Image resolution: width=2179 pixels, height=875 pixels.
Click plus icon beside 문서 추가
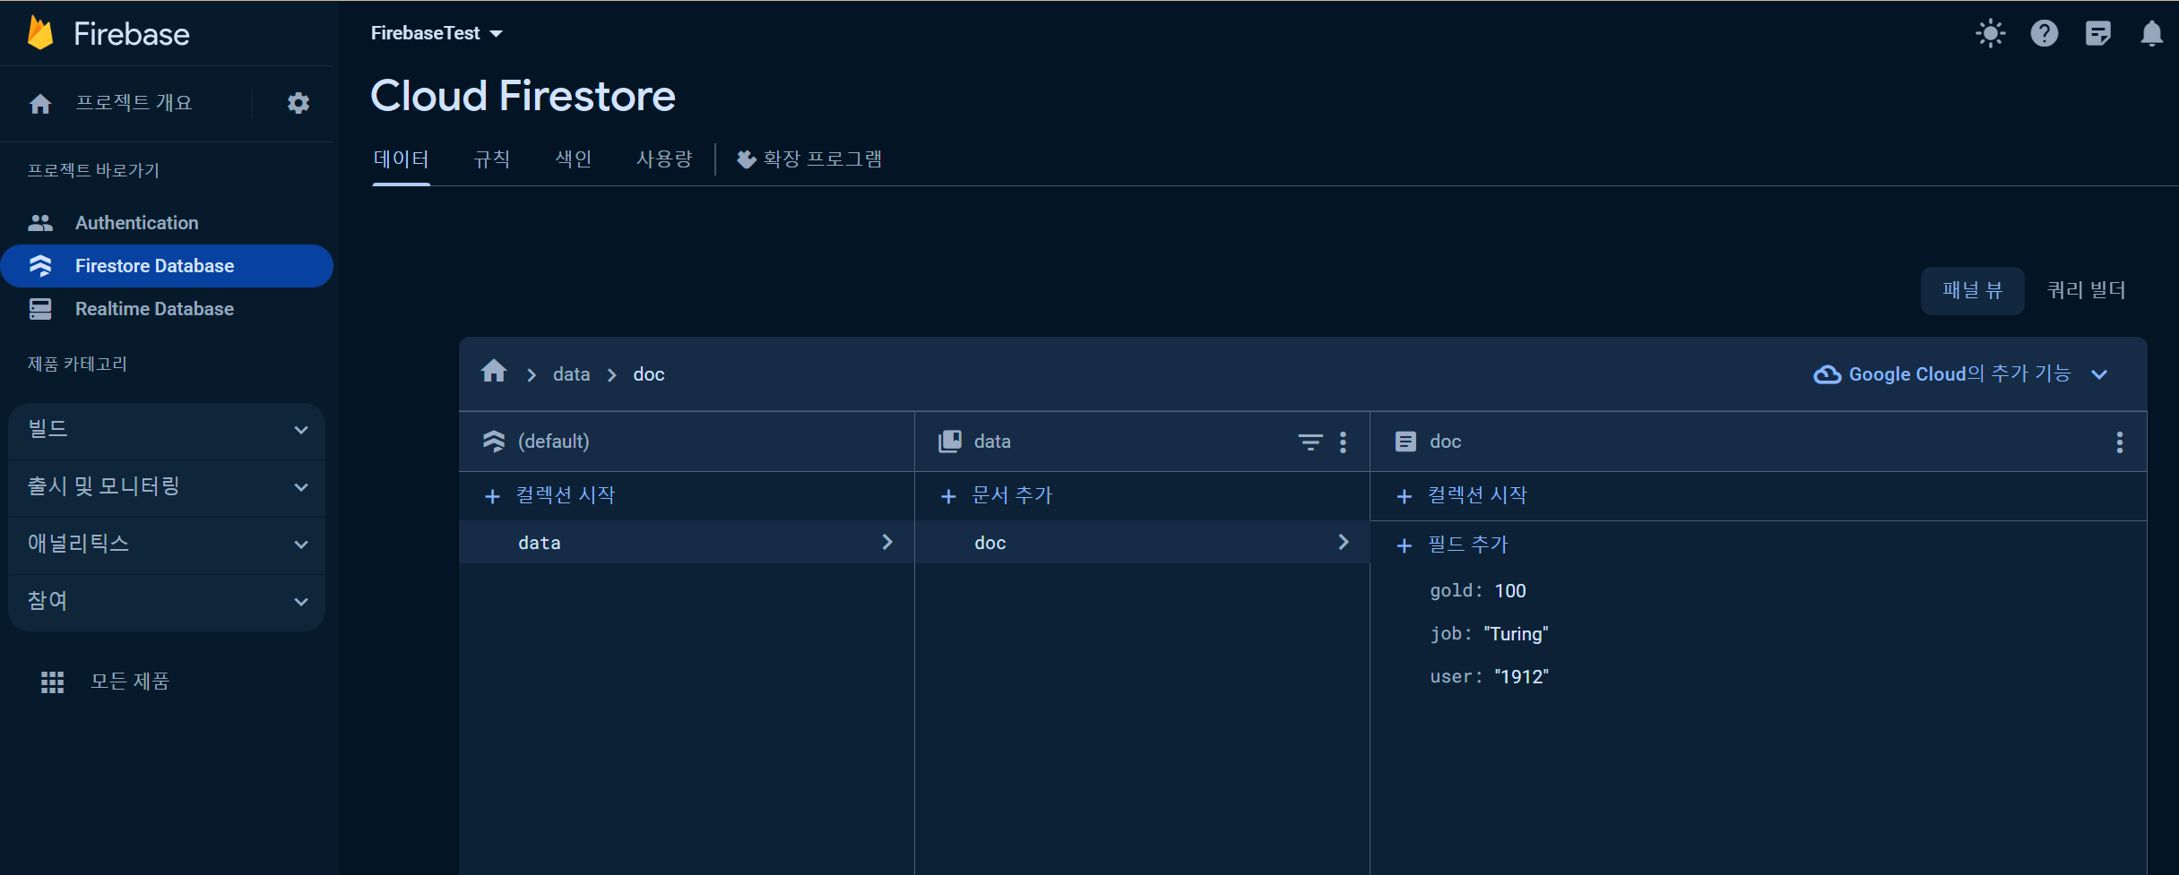click(948, 496)
